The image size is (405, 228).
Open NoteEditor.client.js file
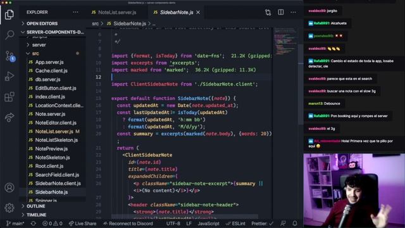point(56,123)
